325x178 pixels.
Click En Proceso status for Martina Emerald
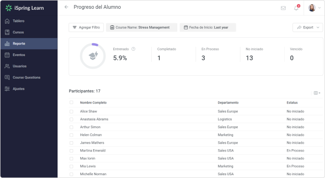pos(295,151)
